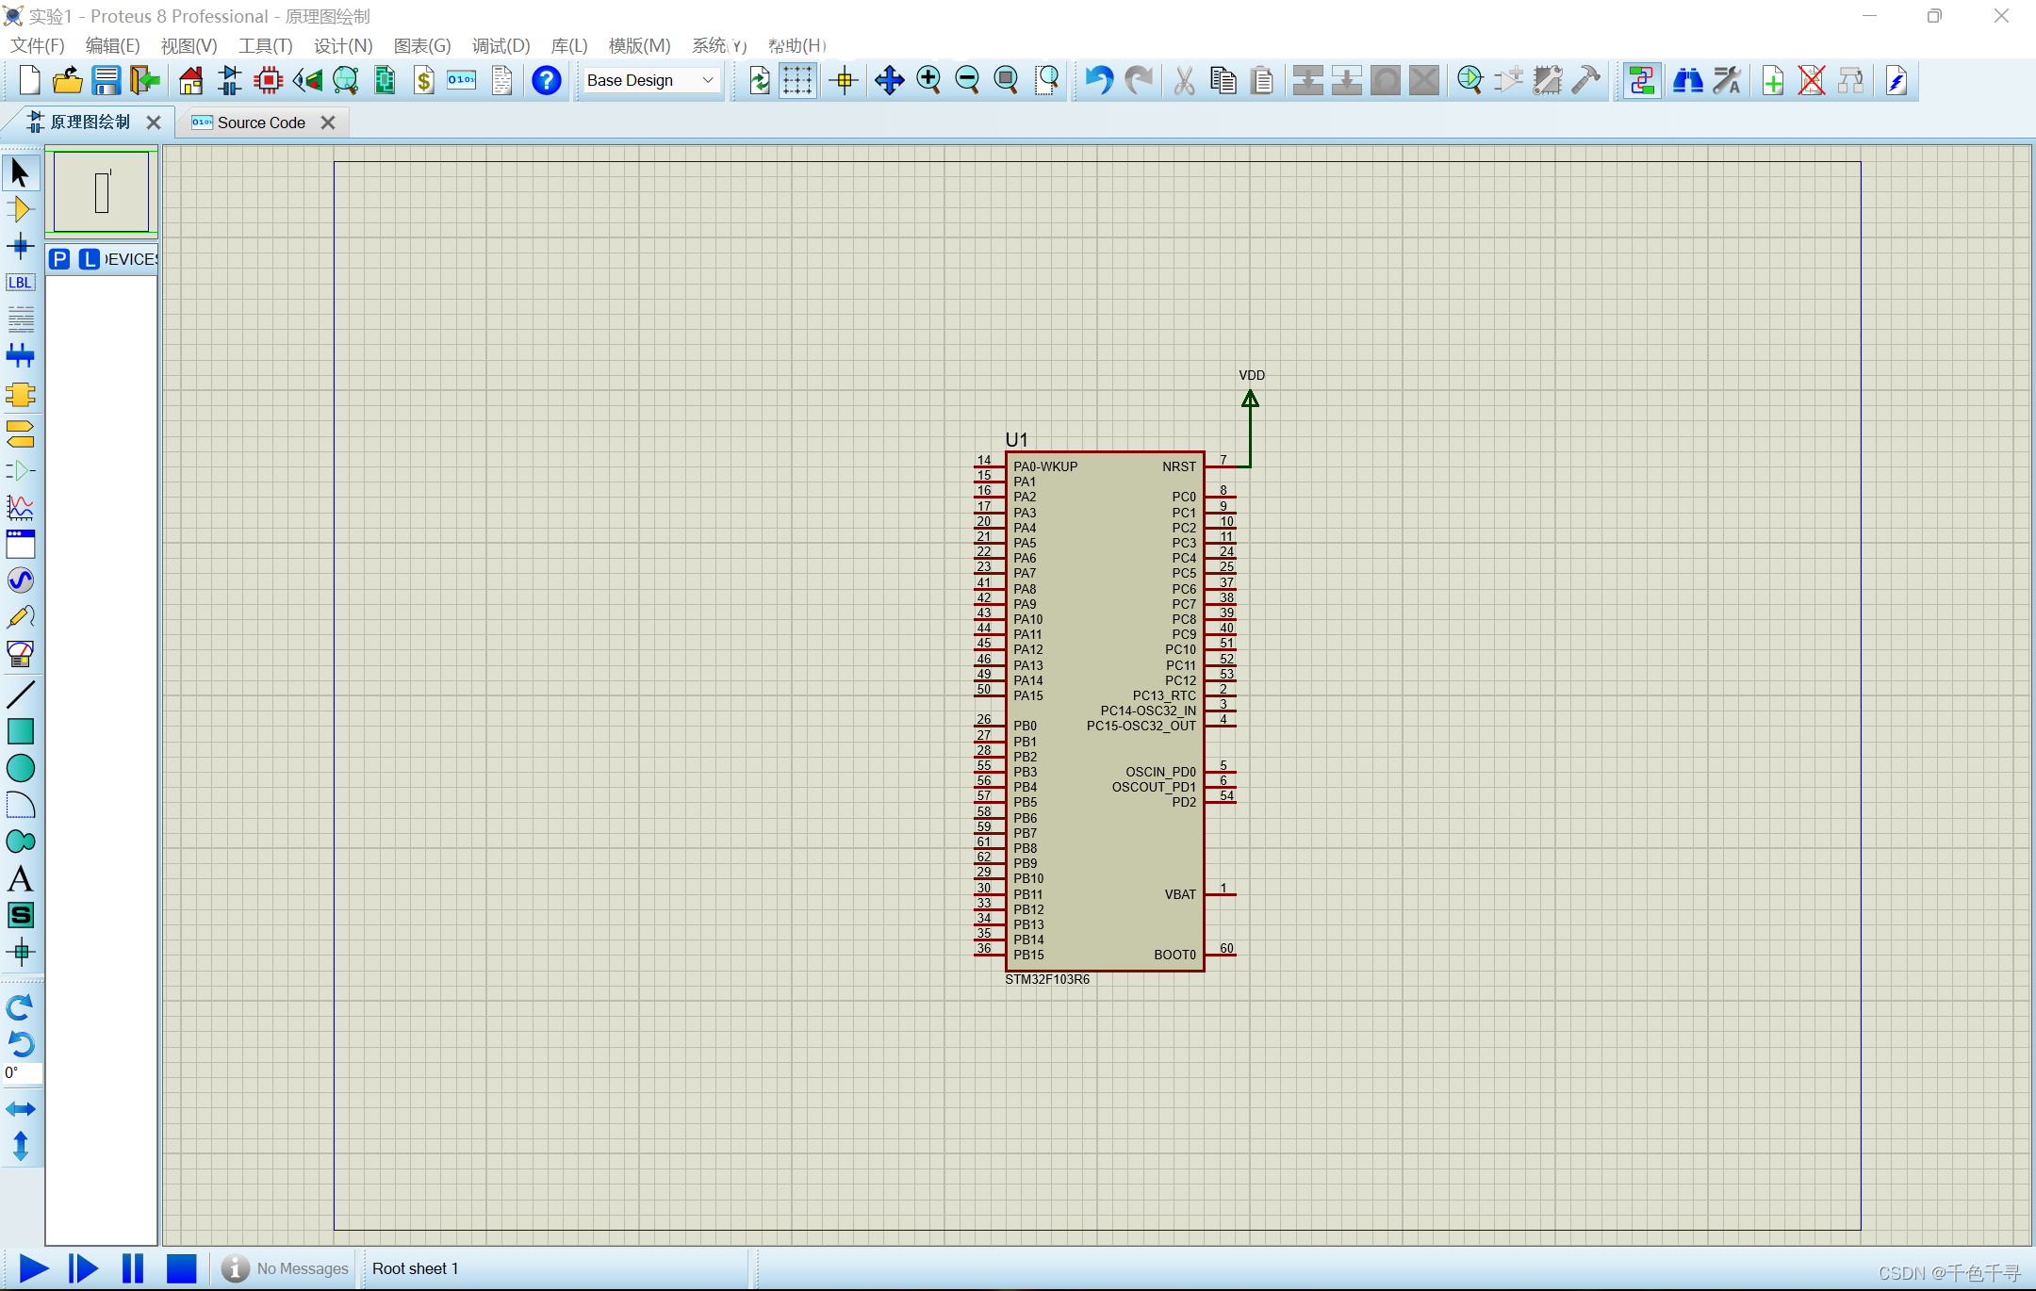2036x1291 pixels.
Task: Step the simulation forward
Action: pyautogui.click(x=83, y=1268)
